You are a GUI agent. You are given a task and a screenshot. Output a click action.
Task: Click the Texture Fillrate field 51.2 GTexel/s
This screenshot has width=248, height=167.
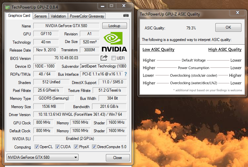pos(109,90)
